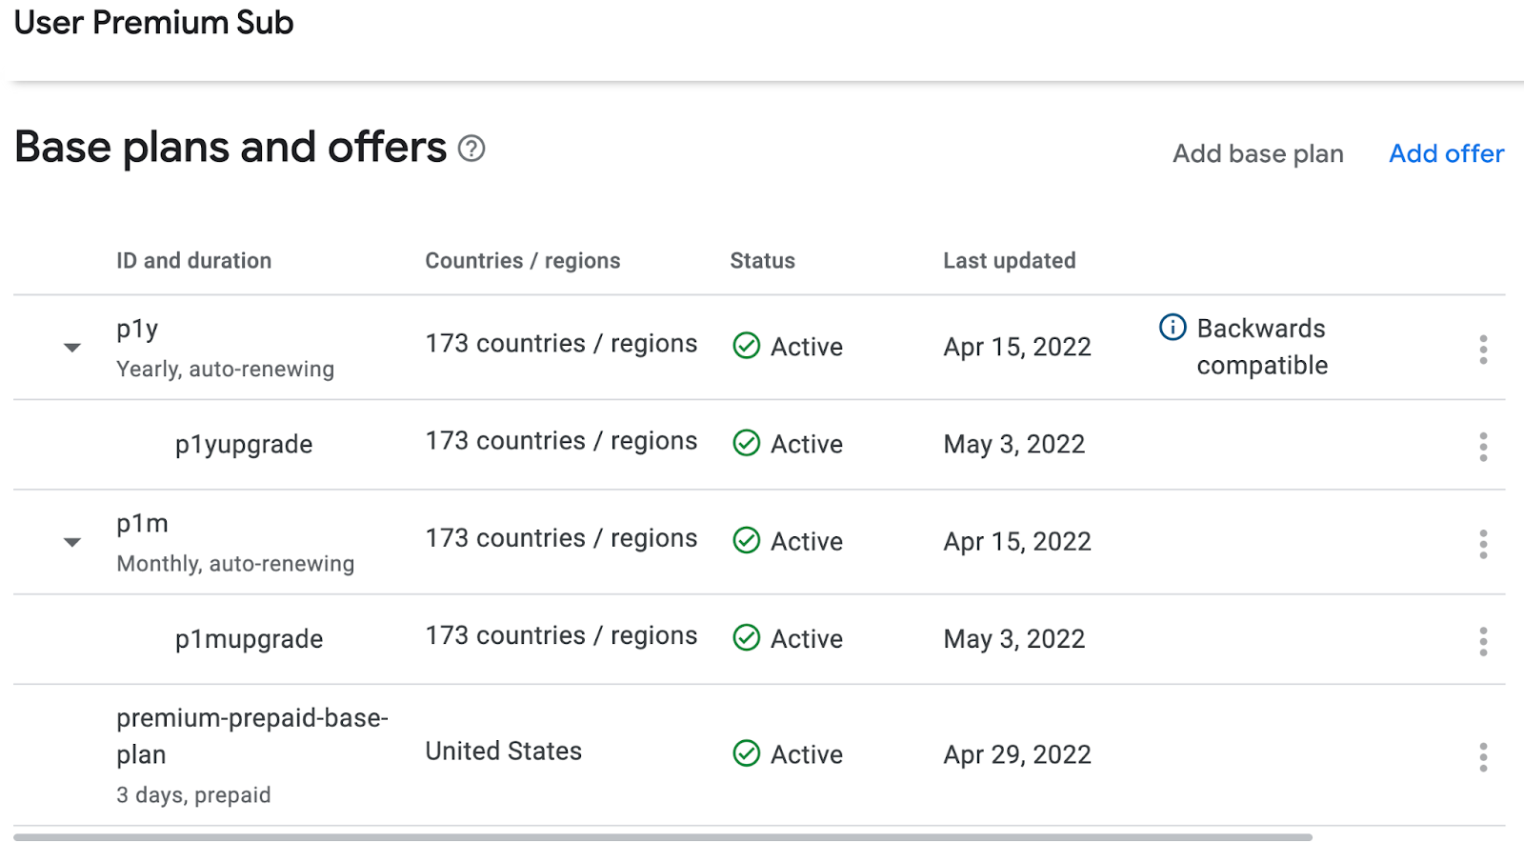Click the Last updated column header

tap(1009, 261)
